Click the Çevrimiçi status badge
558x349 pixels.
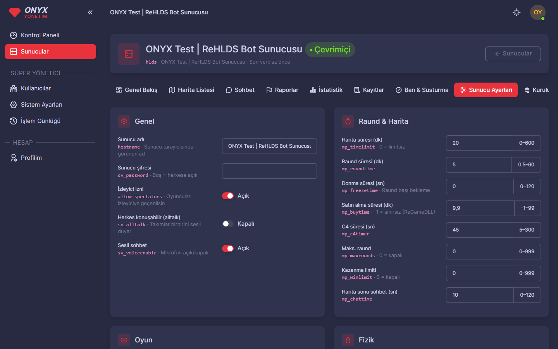point(330,50)
